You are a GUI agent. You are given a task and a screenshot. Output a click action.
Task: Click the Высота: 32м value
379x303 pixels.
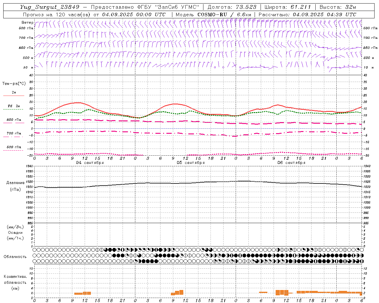pos(338,7)
